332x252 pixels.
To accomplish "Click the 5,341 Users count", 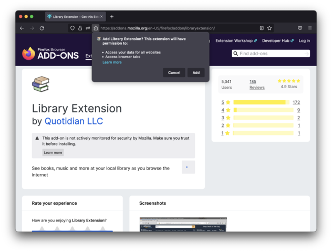I will 226,85.
